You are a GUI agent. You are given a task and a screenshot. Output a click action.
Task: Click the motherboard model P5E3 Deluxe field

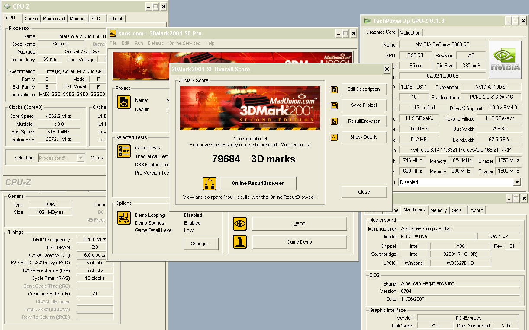(438, 237)
